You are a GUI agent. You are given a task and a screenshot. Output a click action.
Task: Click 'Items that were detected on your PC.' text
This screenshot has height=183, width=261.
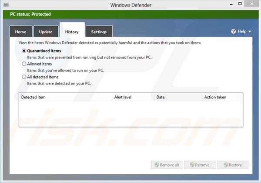(59, 83)
